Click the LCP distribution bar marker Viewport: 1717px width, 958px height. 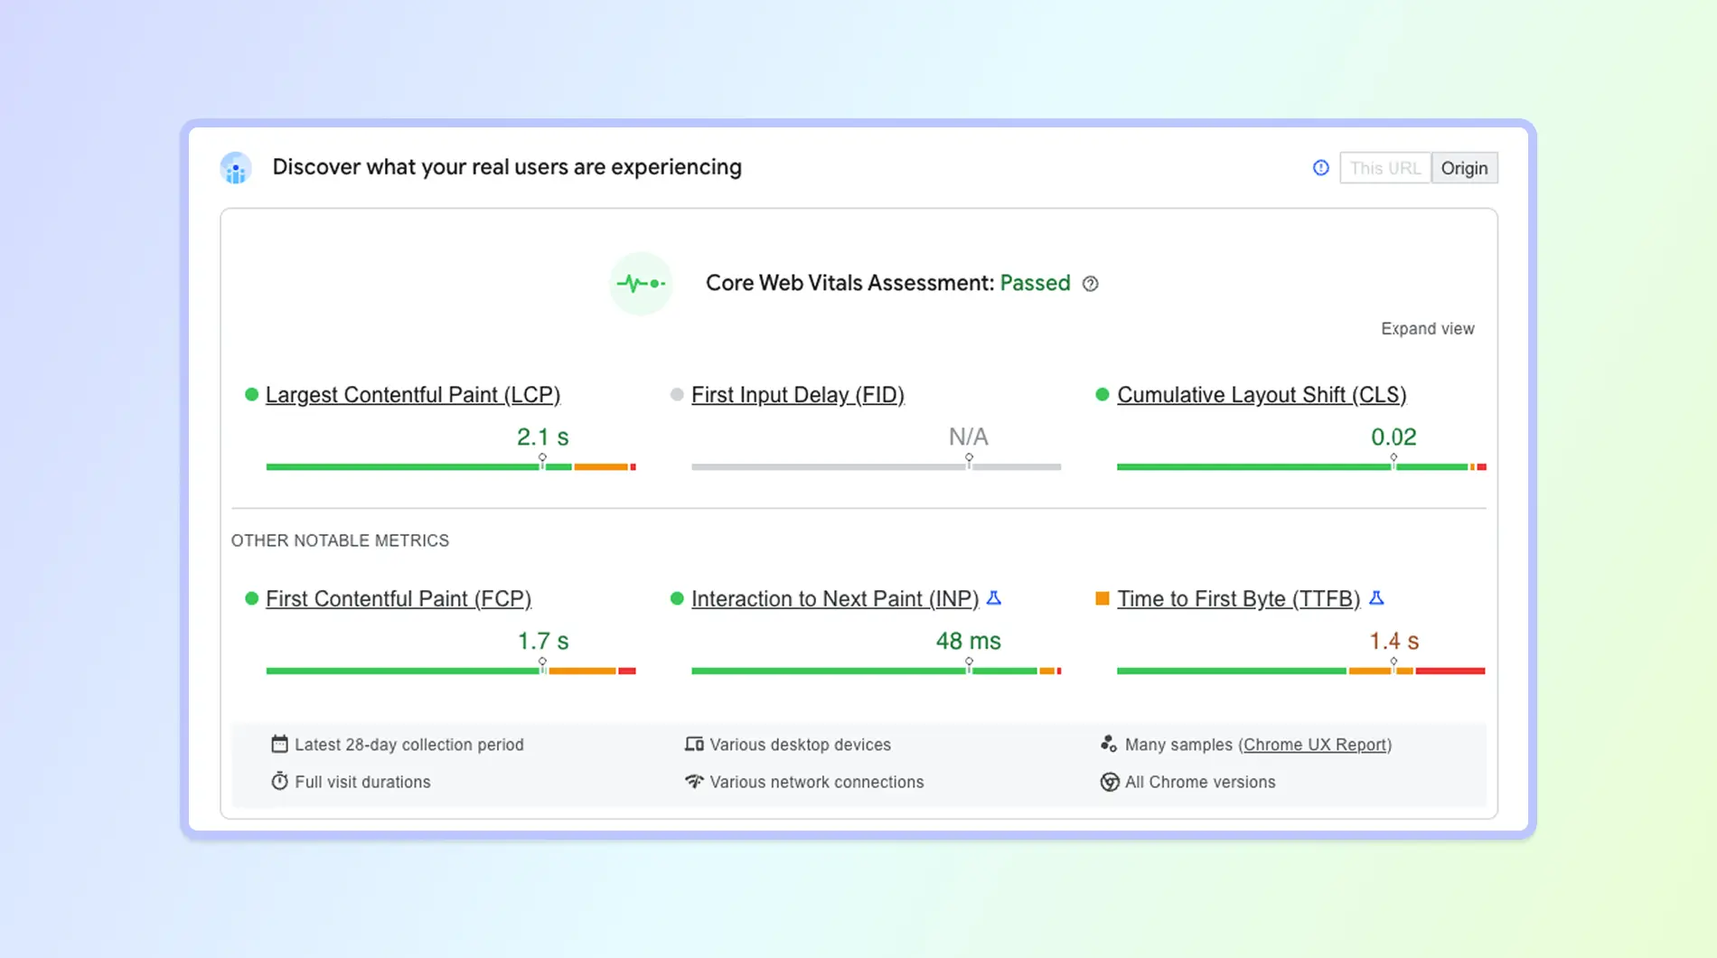coord(542,460)
